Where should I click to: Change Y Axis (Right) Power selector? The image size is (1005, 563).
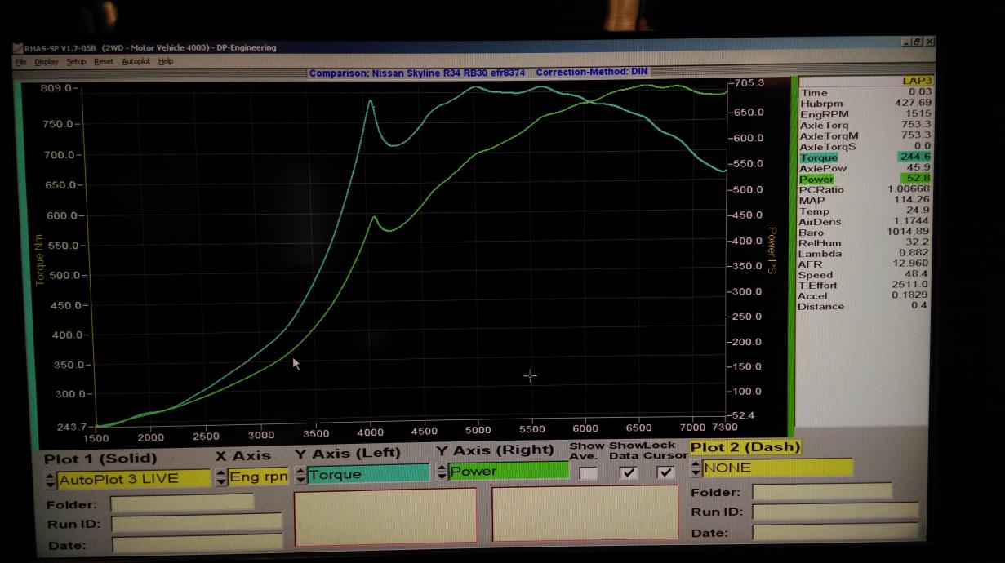pos(508,471)
